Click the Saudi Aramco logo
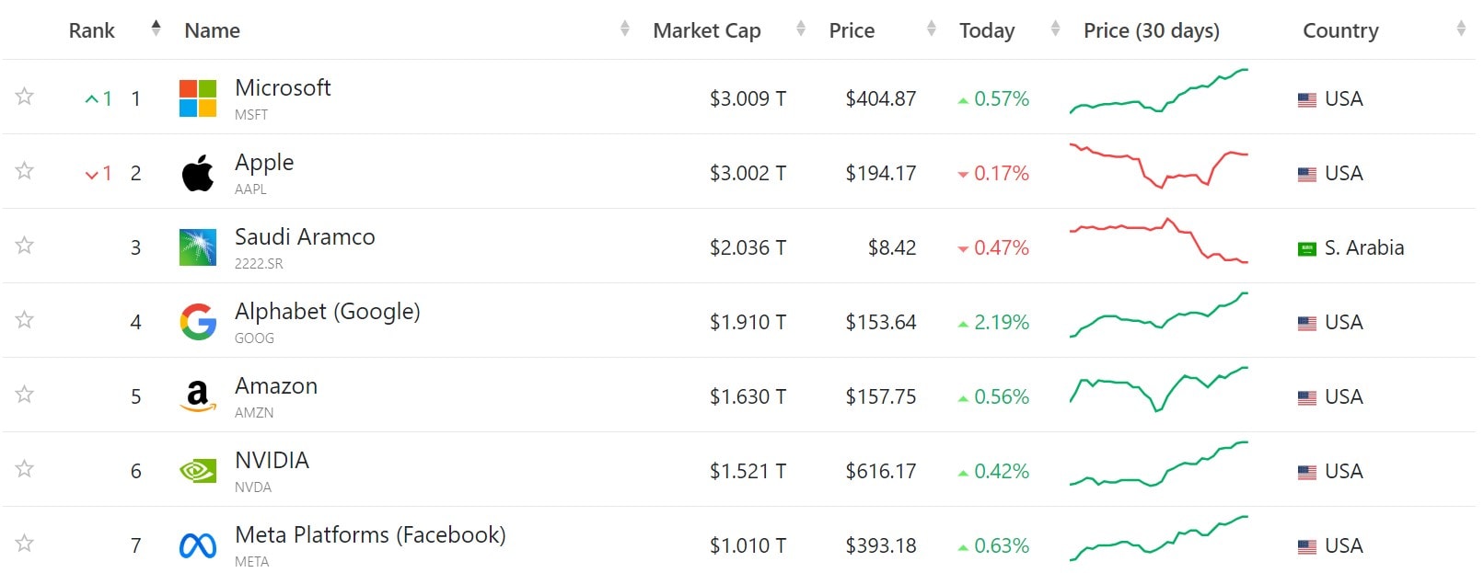 point(198,247)
